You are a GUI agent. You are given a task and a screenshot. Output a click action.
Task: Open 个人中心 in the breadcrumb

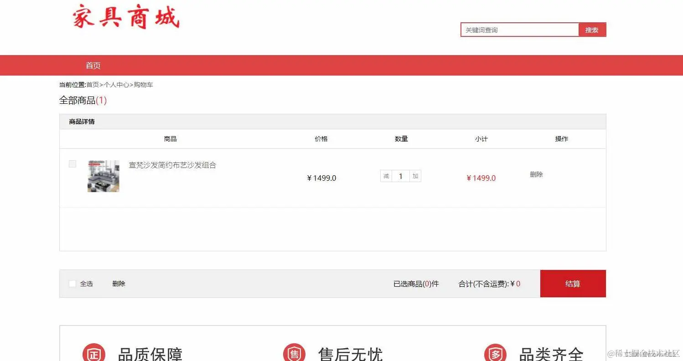116,85
